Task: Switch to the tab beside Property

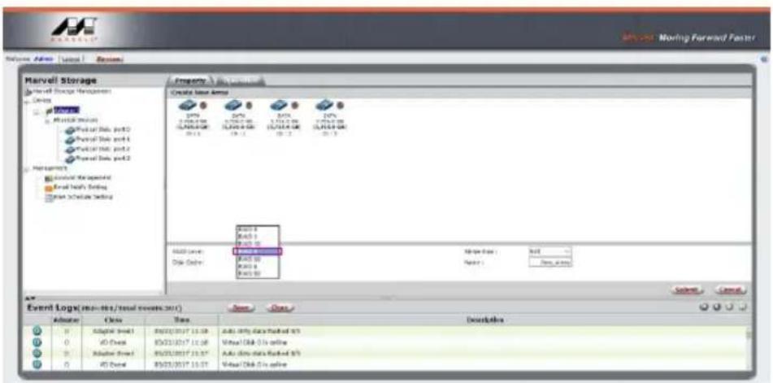Action: [240, 81]
